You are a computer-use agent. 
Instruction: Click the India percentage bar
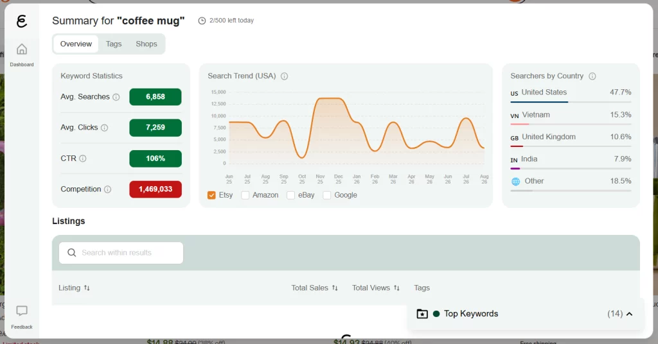571,168
